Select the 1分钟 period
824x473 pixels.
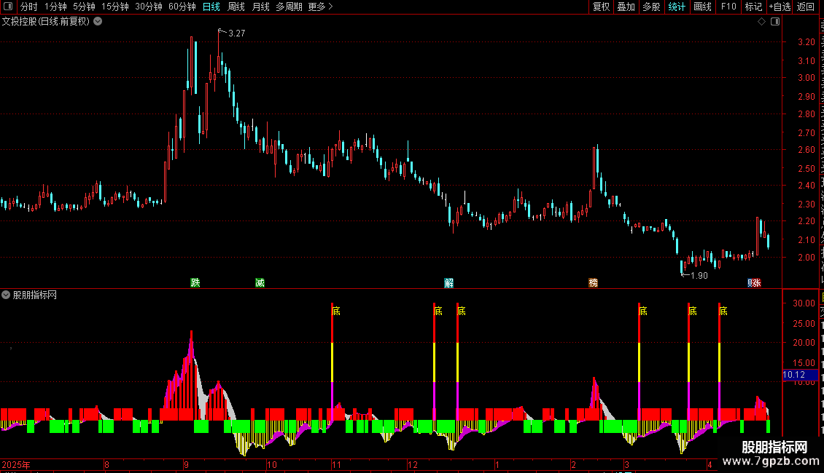(x=55, y=7)
